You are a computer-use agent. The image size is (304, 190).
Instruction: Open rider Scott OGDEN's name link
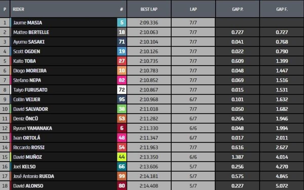coord(27,52)
